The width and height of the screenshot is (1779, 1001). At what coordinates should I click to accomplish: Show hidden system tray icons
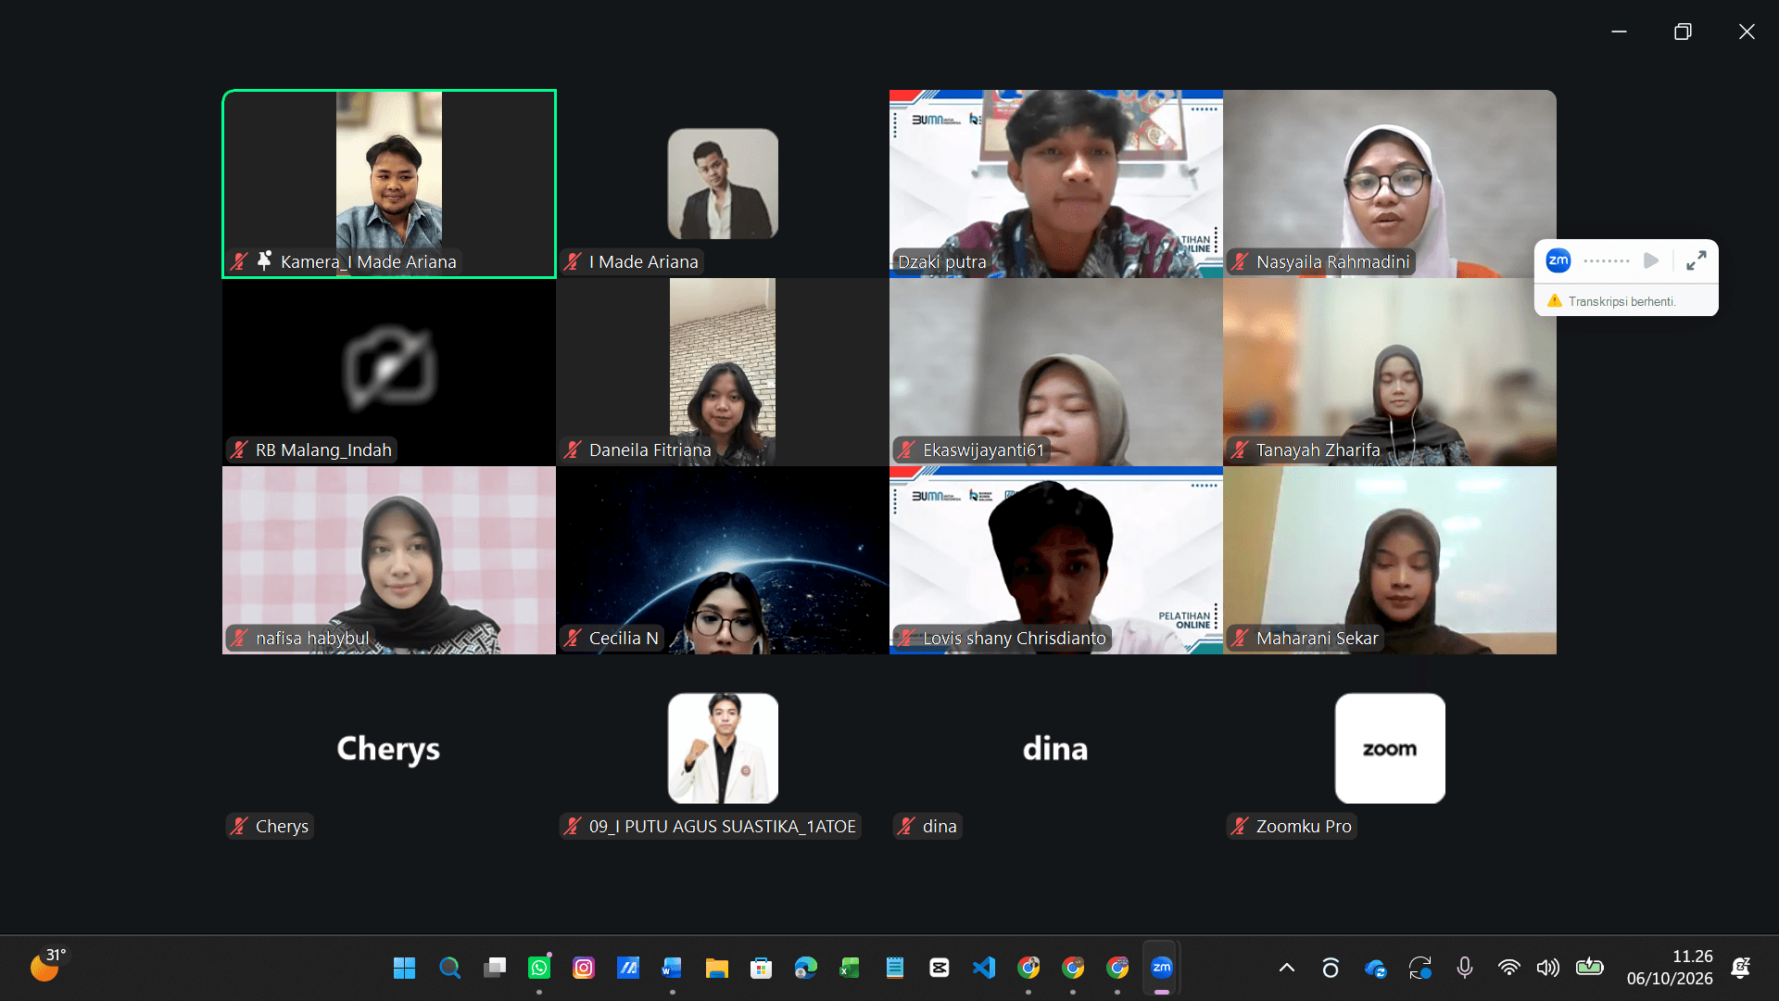tap(1287, 968)
